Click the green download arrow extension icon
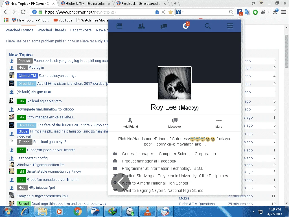289x217 pixels. 255,12
